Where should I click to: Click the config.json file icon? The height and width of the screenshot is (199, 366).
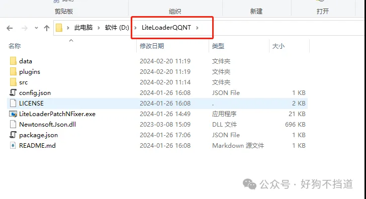pos(13,92)
